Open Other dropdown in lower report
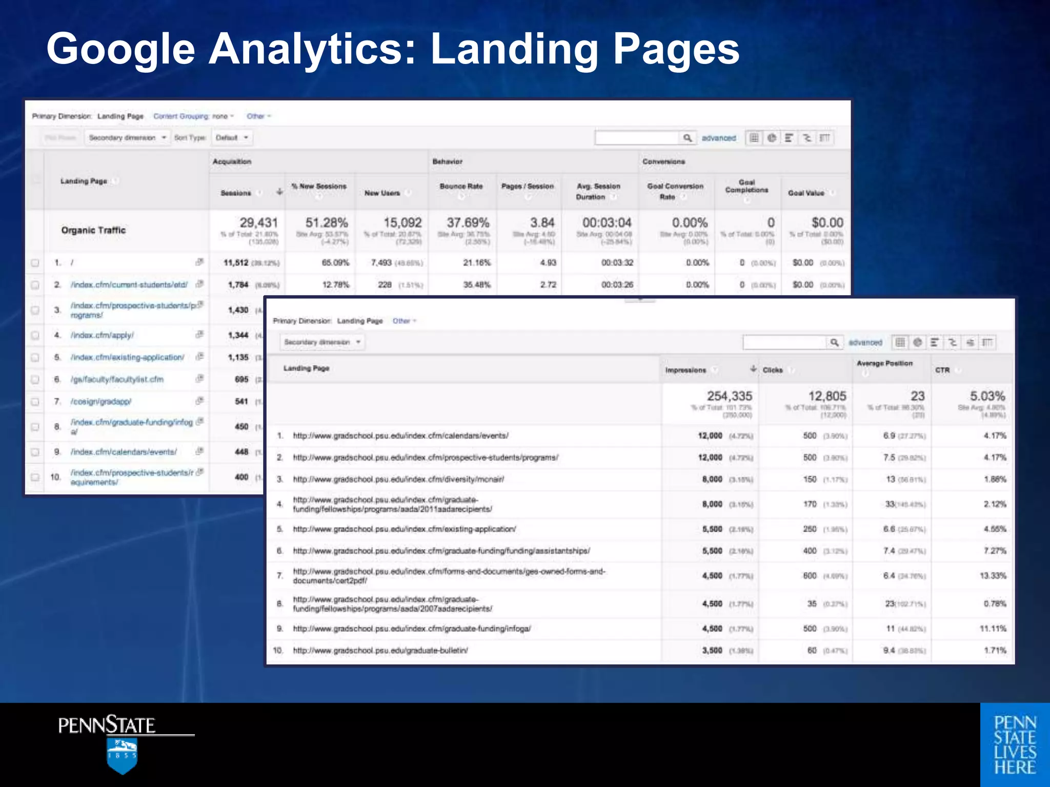The width and height of the screenshot is (1050, 787). pyautogui.click(x=405, y=321)
